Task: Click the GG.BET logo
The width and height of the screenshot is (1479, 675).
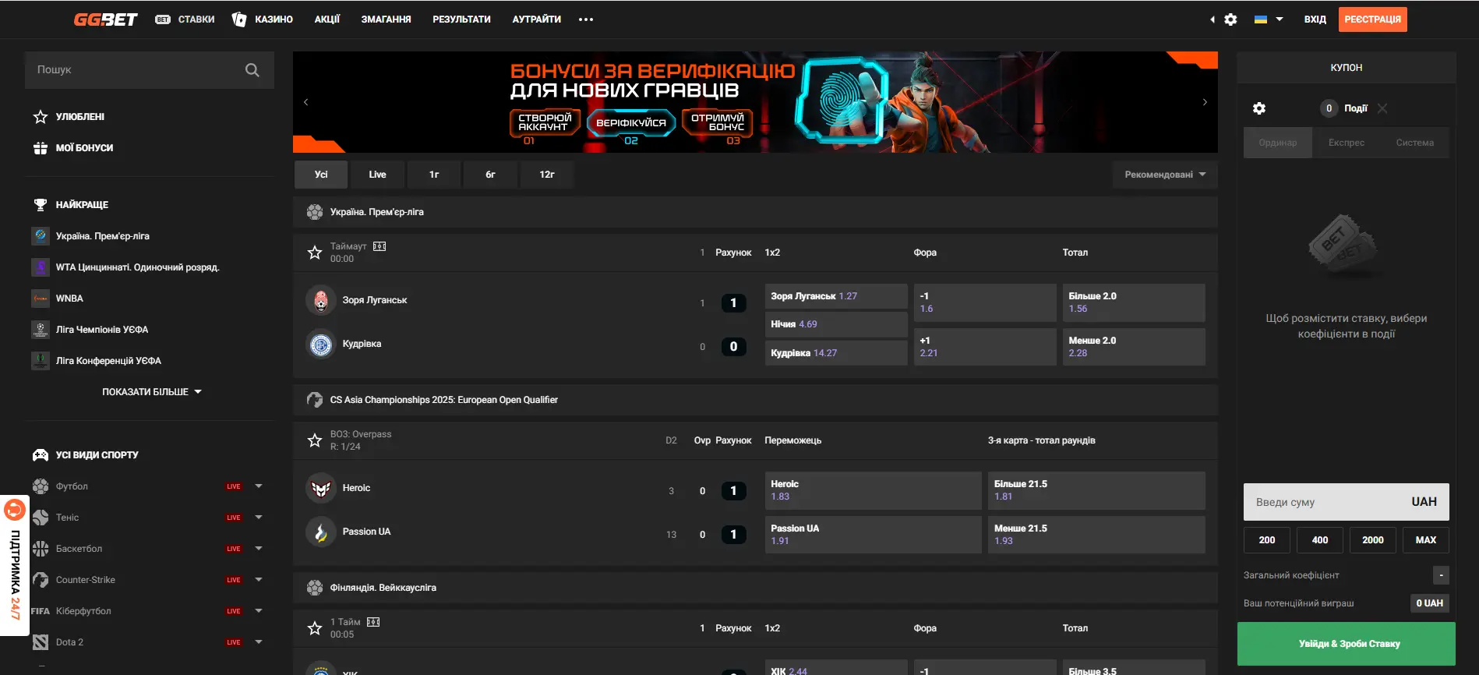Action: 105,19
